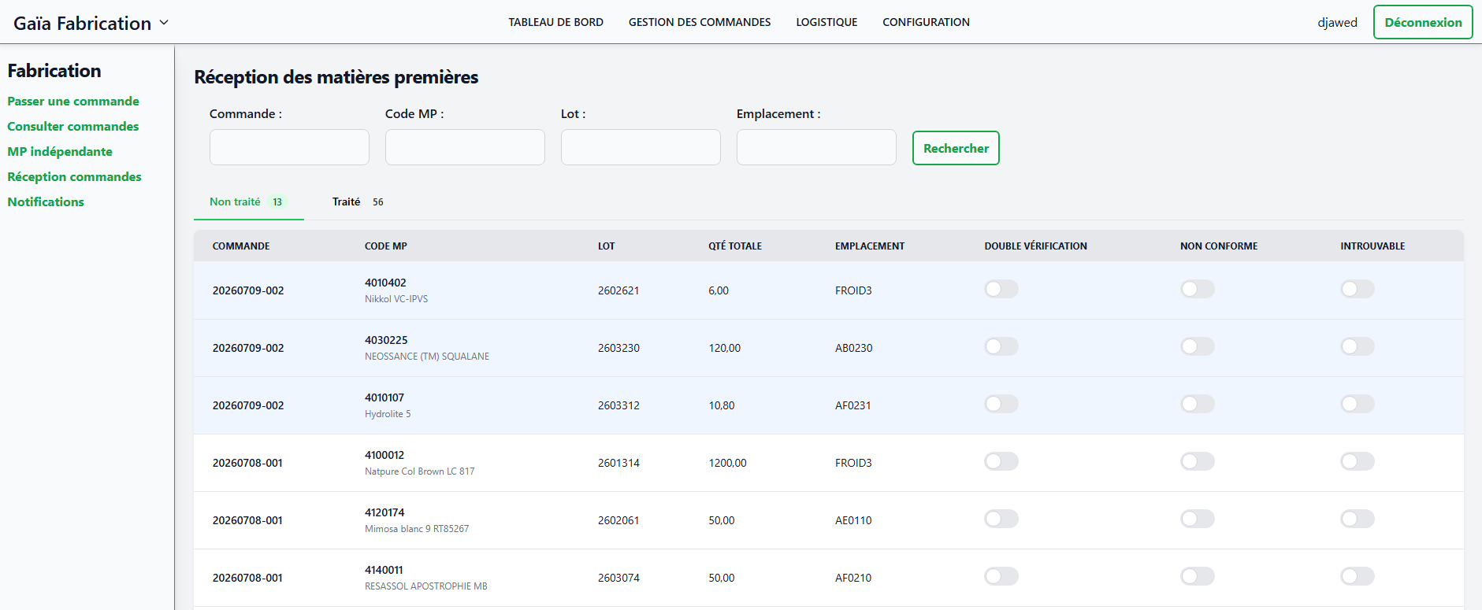Toggle Introuvable for lot 2603074

pyautogui.click(x=1358, y=576)
